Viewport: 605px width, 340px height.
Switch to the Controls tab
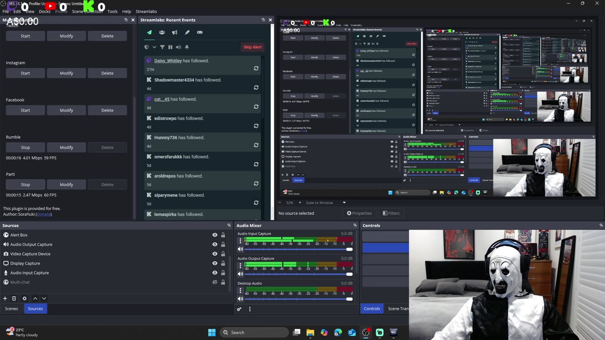[372, 309]
